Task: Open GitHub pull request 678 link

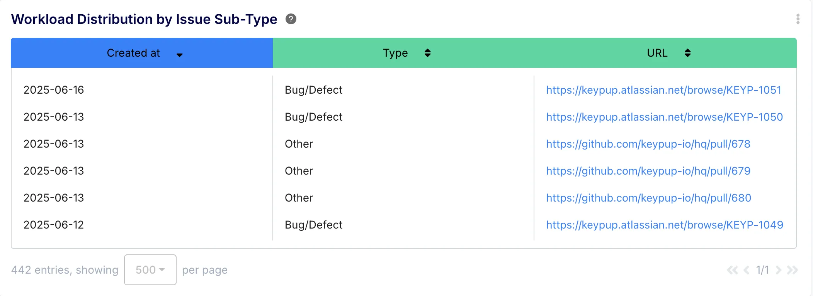Action: (648, 144)
